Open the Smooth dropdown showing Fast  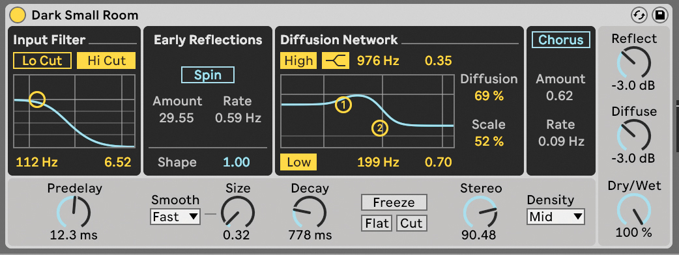[x=175, y=217]
